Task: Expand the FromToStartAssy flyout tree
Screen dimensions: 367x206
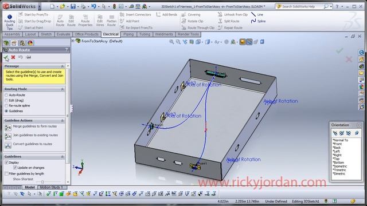Action: tap(73, 41)
